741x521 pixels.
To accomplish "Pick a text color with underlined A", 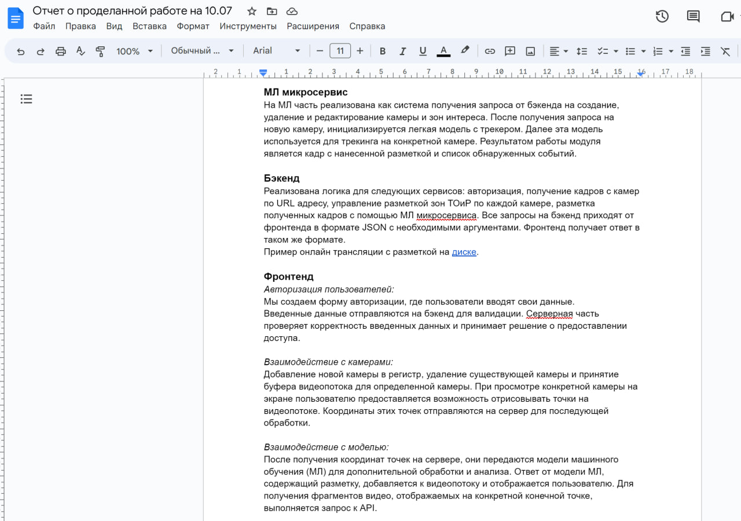I will [x=443, y=52].
